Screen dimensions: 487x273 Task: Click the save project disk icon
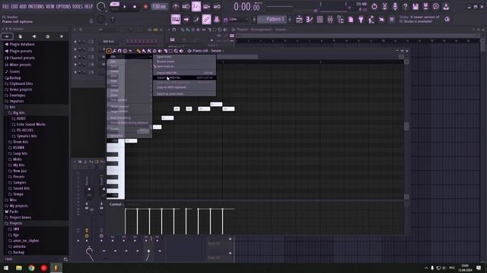coord(415,6)
